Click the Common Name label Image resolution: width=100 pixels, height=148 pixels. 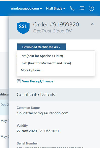pyautogui.click(x=28, y=108)
